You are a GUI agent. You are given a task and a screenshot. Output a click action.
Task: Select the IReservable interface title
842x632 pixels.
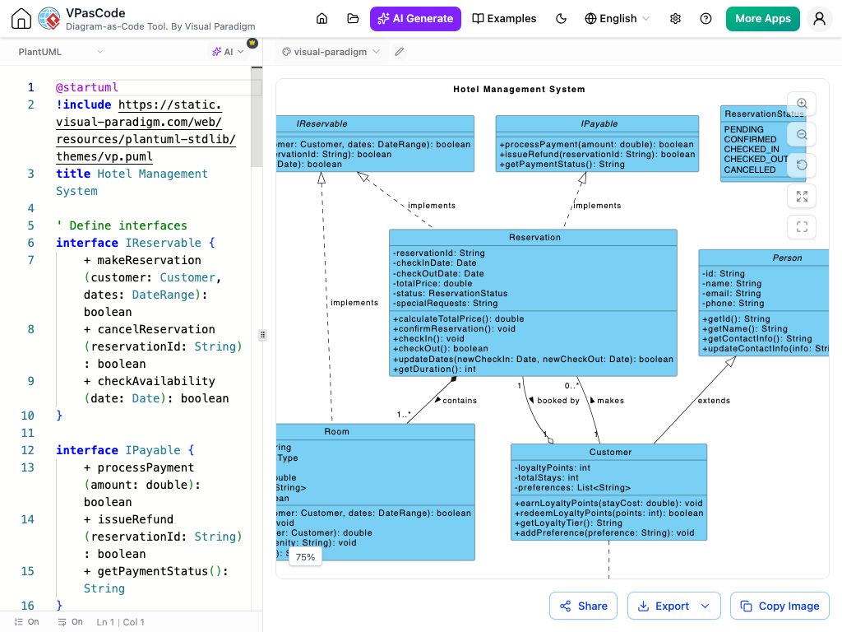tap(322, 123)
